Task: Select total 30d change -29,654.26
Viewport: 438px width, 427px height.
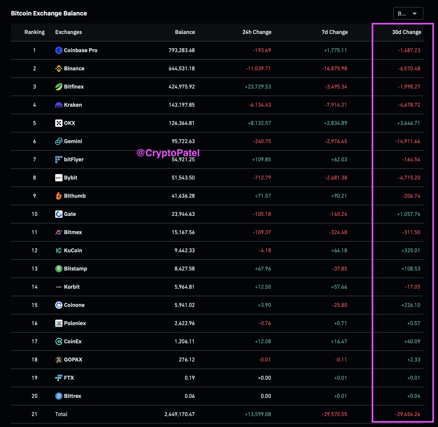Action: pyautogui.click(x=408, y=414)
